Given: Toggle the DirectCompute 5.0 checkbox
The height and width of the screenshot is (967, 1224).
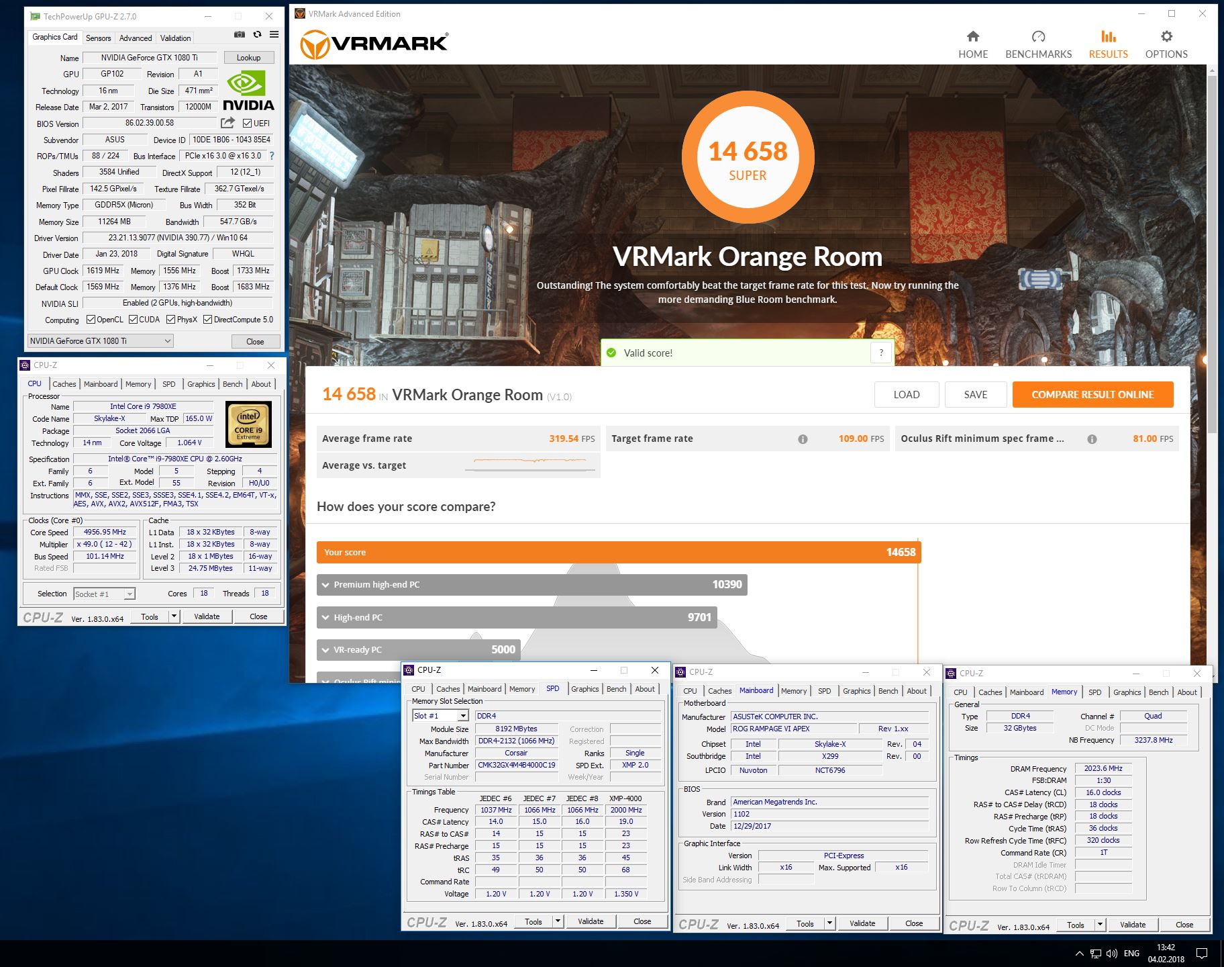Looking at the screenshot, I should click(207, 320).
